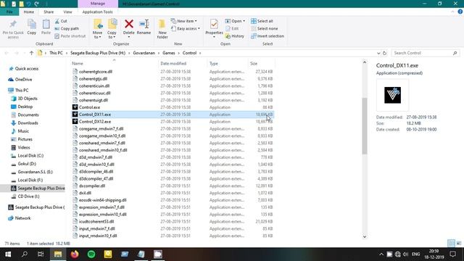Click the Help question mark icon
This screenshot has width=464, height=261.
[x=460, y=12]
